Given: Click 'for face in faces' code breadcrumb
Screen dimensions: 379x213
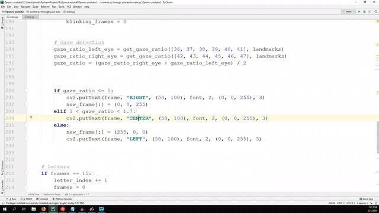Looking at the screenshot, I should click(x=52, y=195).
